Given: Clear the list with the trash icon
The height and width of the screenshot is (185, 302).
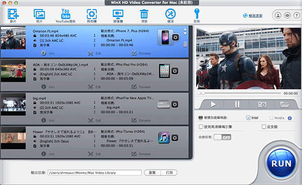Looking at the screenshot, I should pyautogui.click(x=144, y=16).
